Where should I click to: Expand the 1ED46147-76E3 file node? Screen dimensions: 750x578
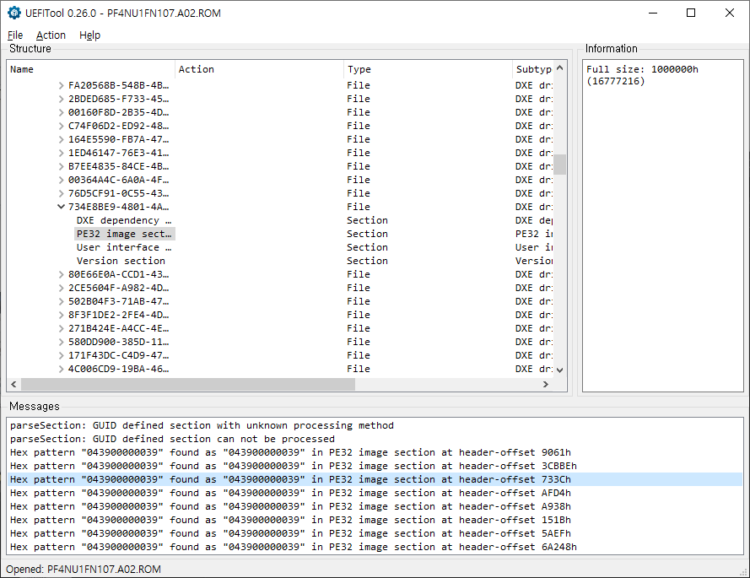coord(61,153)
